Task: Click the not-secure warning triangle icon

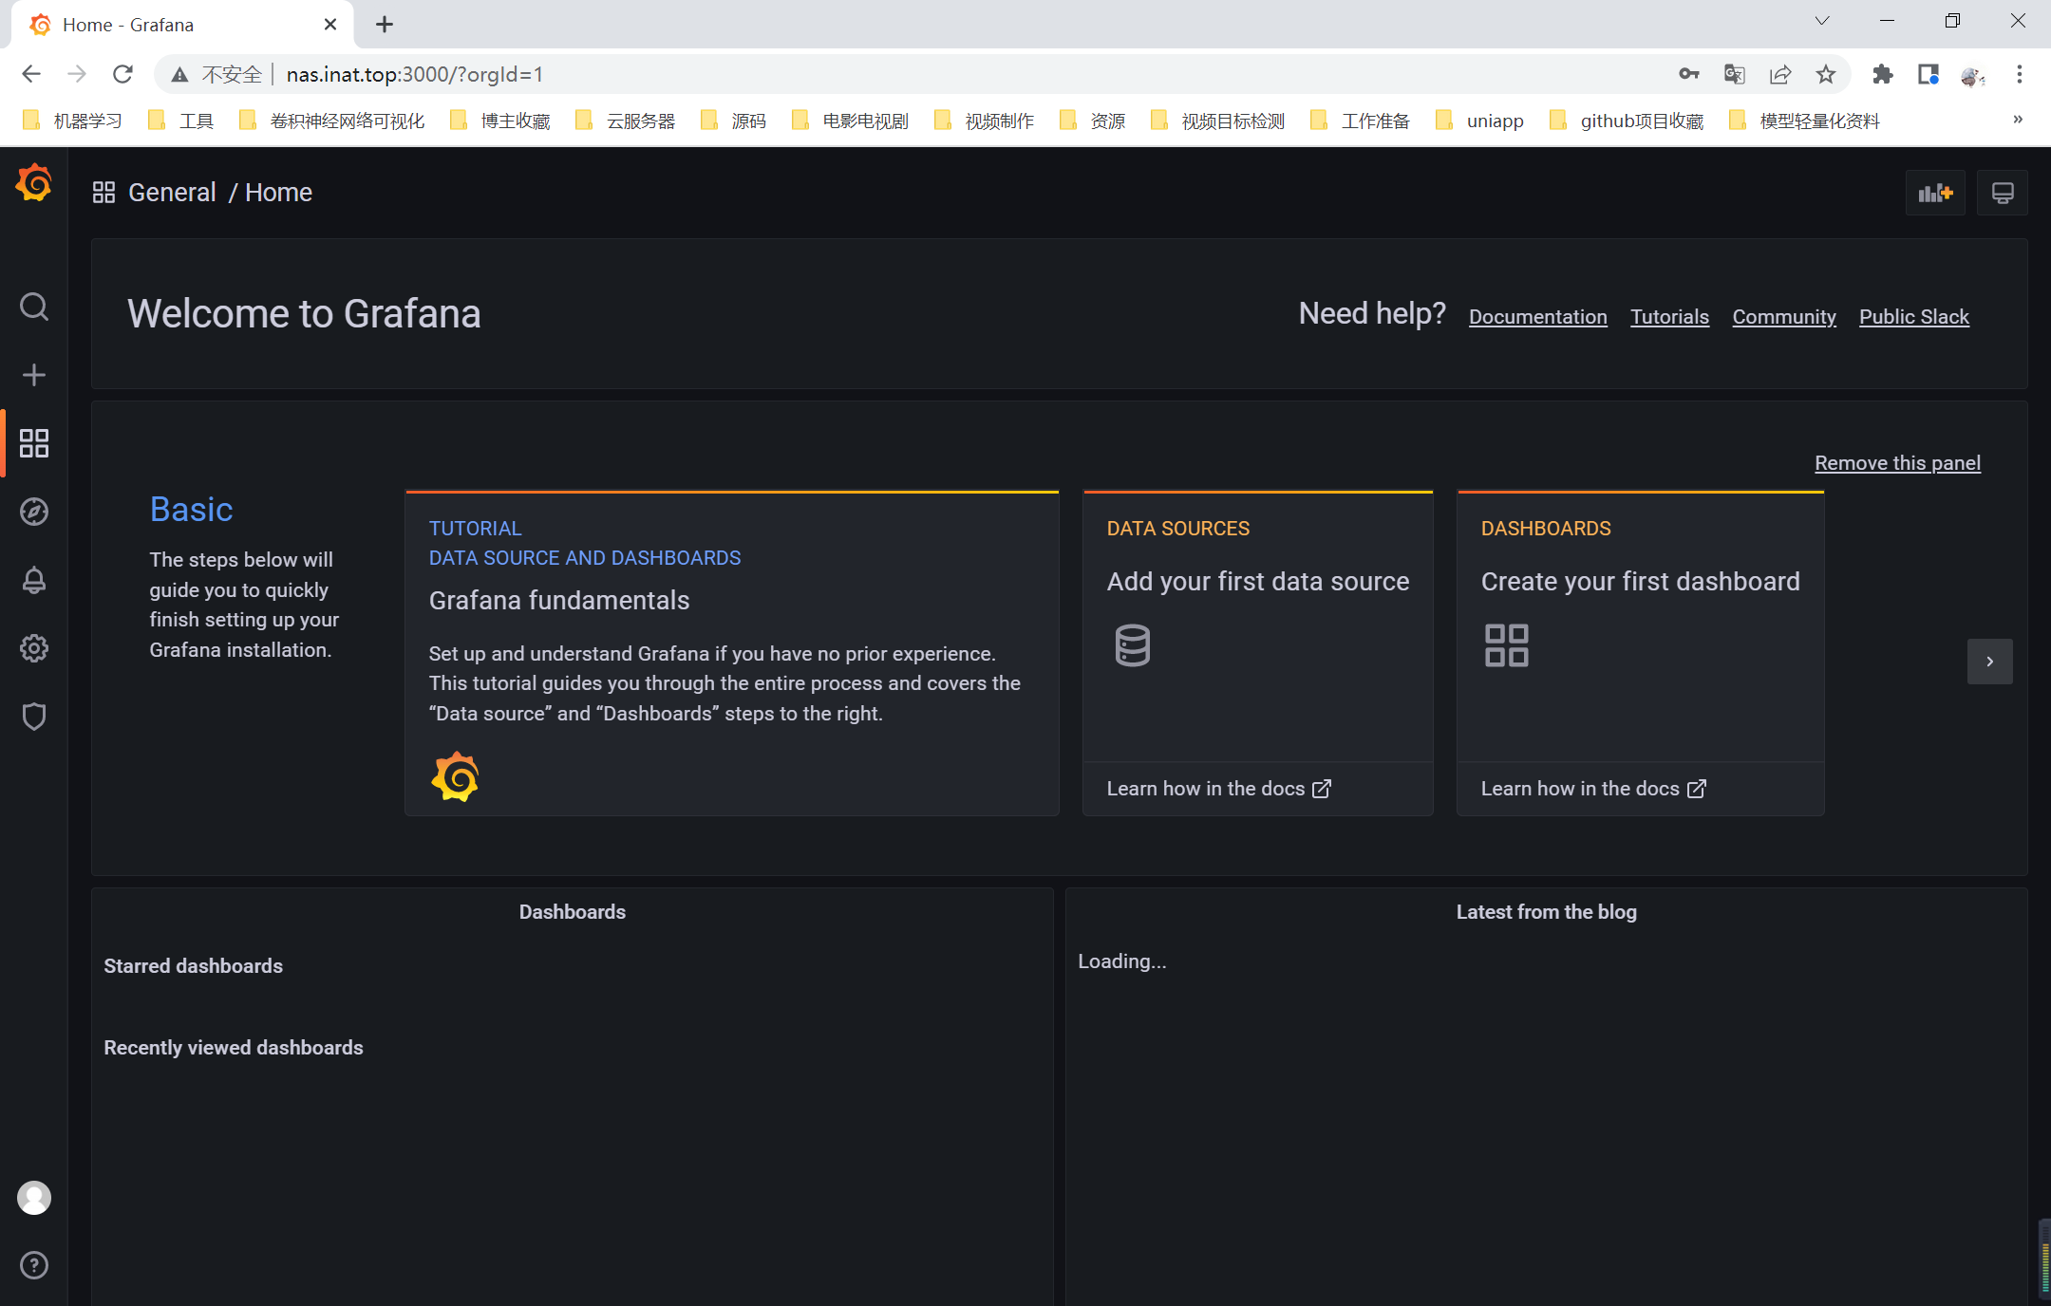Action: (x=179, y=74)
